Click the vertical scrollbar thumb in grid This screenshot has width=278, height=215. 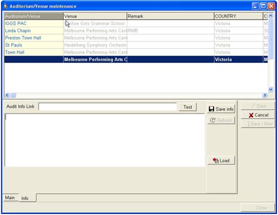click(x=271, y=38)
